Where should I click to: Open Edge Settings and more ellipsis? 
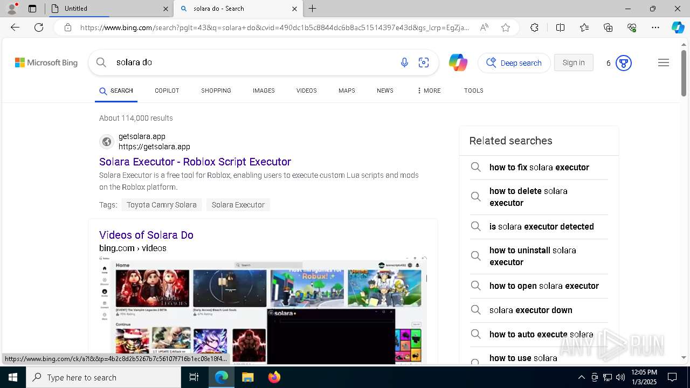[655, 27]
